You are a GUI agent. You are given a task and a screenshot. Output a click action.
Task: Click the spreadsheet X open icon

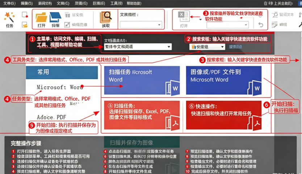click(184, 16)
